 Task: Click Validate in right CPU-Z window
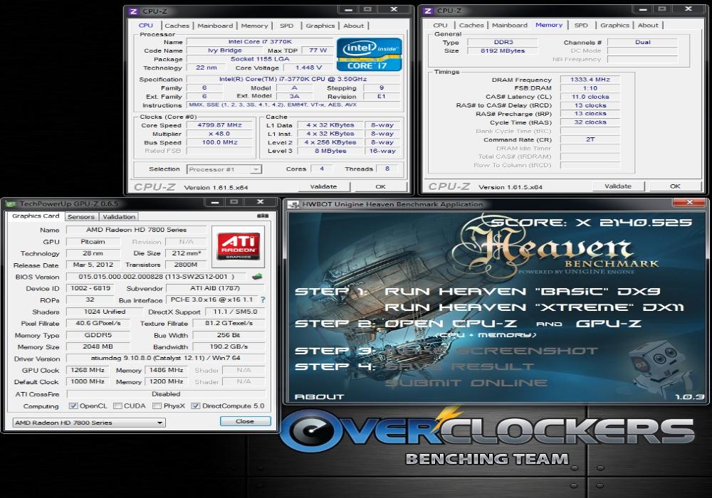tap(618, 186)
